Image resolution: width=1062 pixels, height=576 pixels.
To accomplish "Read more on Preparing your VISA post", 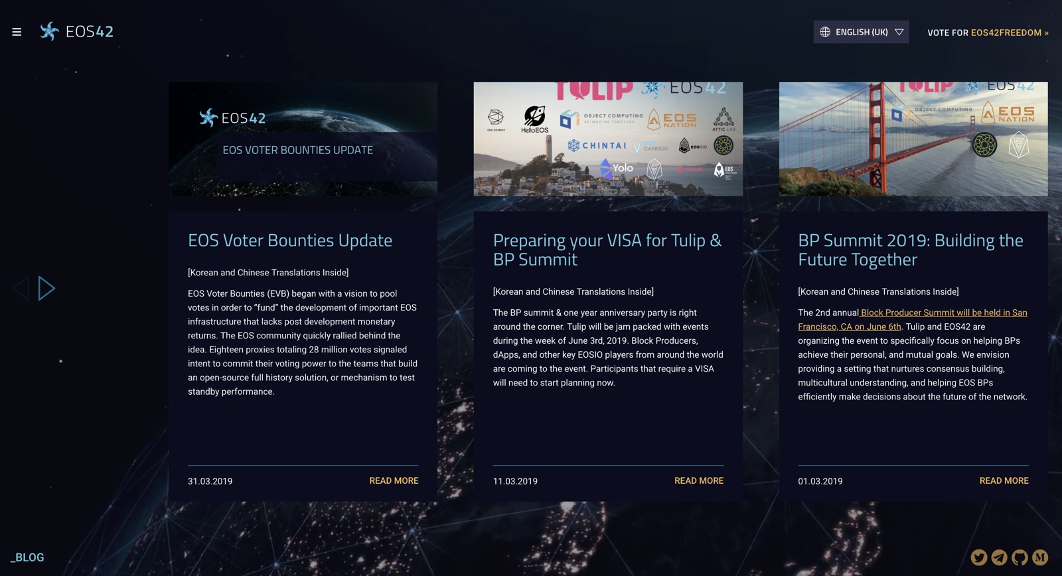I will (x=698, y=480).
